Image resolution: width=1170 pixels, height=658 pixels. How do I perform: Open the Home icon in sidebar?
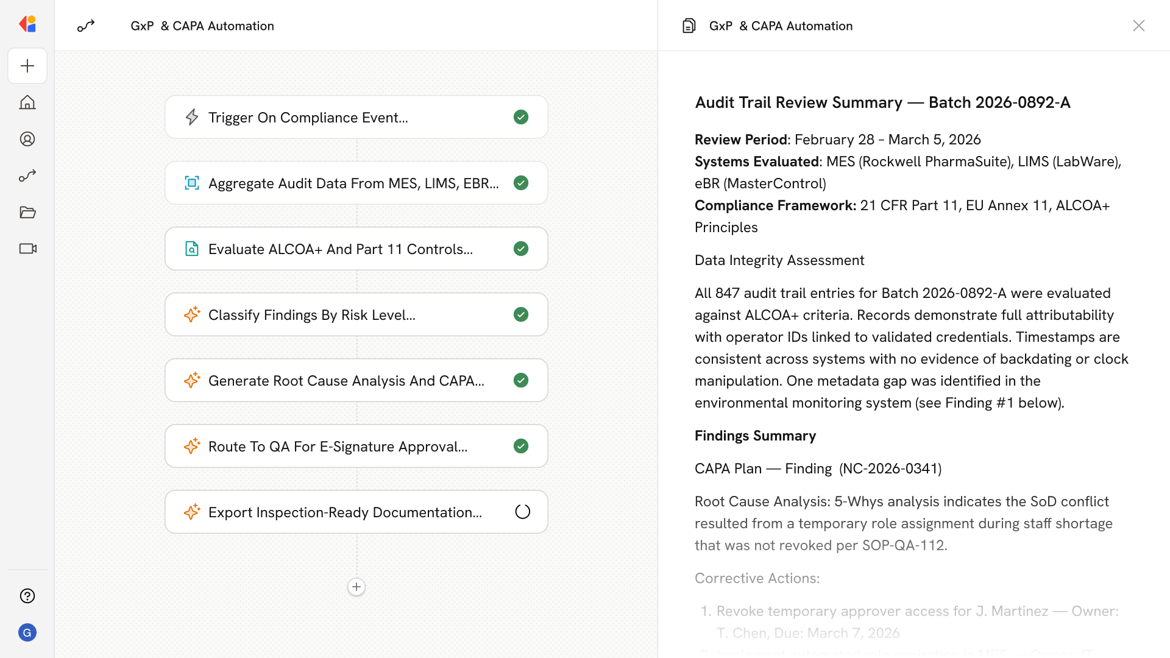27,102
